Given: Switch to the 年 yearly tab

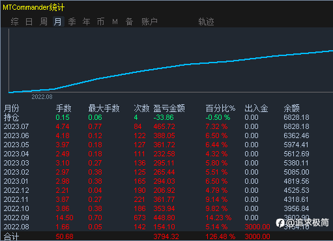Looking at the screenshot, I should coord(86,21).
